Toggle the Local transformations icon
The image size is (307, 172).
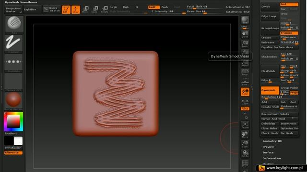[x=245, y=92]
